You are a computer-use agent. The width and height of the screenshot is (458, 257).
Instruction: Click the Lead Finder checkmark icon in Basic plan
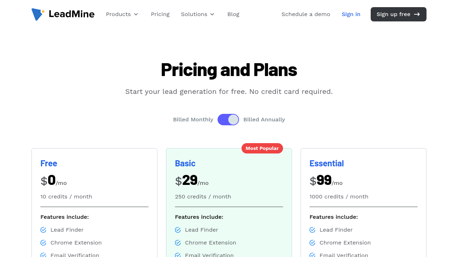(178, 230)
